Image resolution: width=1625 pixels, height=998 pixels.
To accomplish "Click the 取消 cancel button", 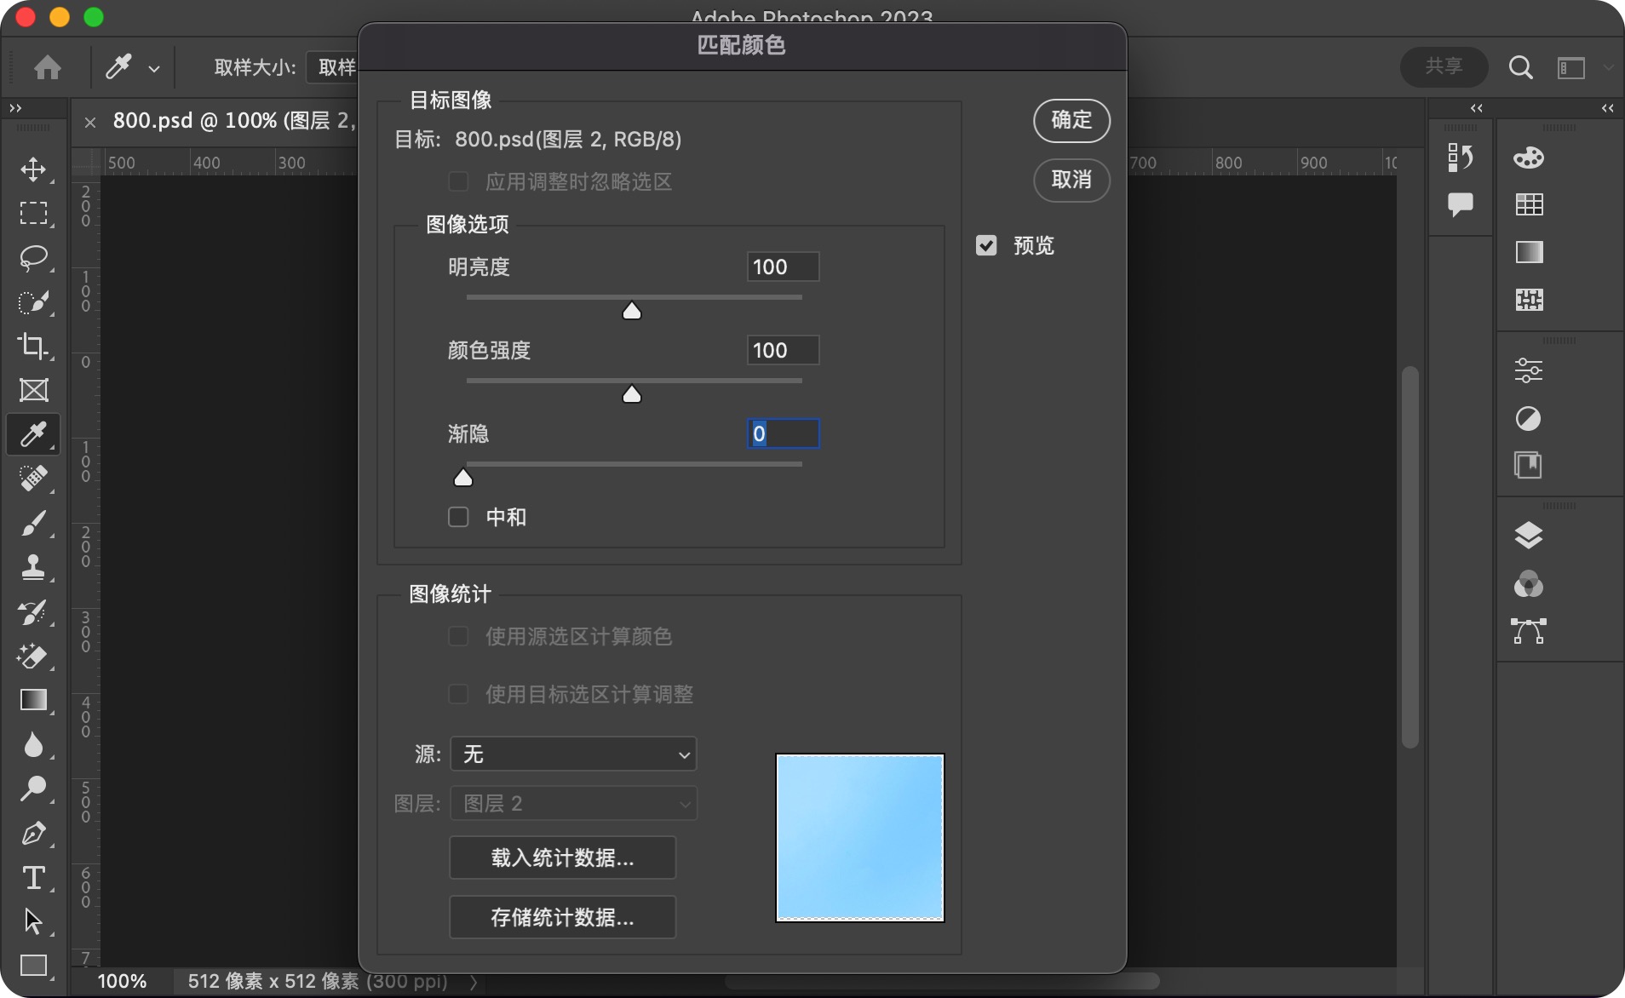I will [x=1071, y=180].
